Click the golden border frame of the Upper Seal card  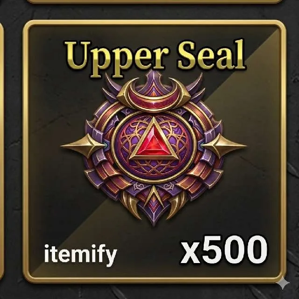[155, 23]
